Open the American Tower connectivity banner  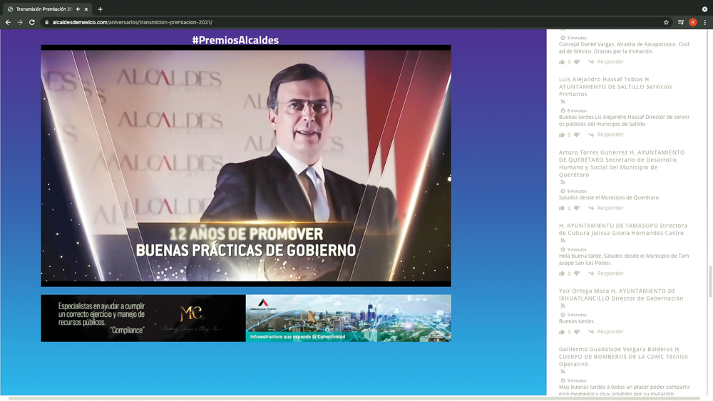[349, 318]
